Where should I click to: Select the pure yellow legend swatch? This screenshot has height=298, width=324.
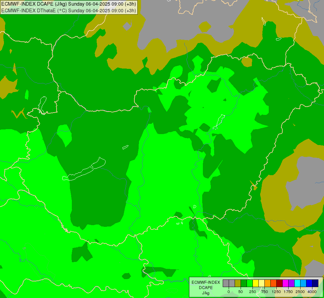256,283
